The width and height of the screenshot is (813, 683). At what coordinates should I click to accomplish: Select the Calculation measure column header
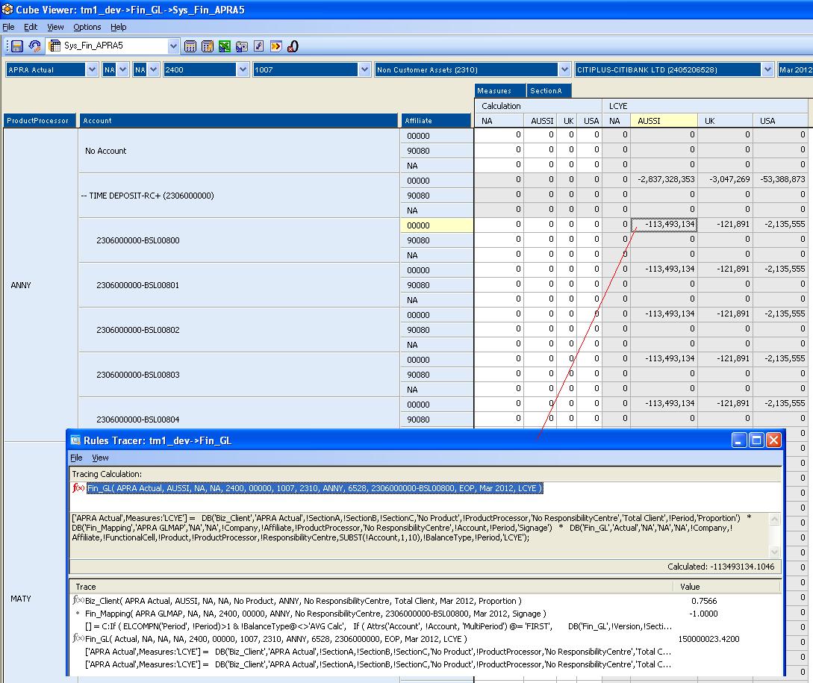pos(538,106)
